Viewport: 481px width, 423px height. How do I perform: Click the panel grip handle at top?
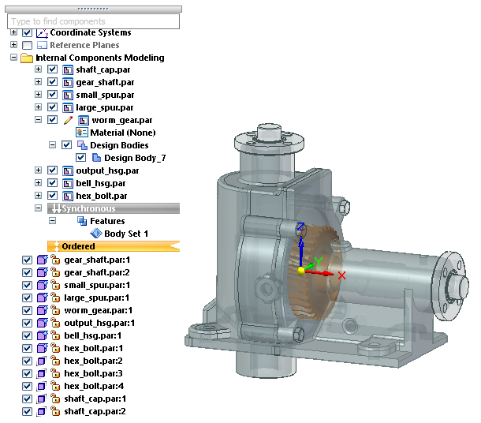(x=93, y=9)
